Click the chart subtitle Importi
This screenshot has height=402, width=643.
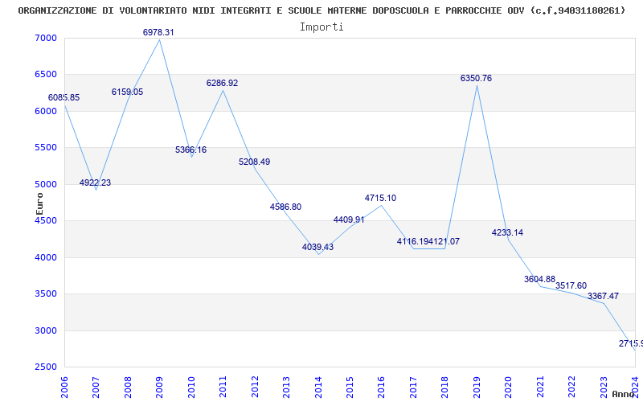321,27
